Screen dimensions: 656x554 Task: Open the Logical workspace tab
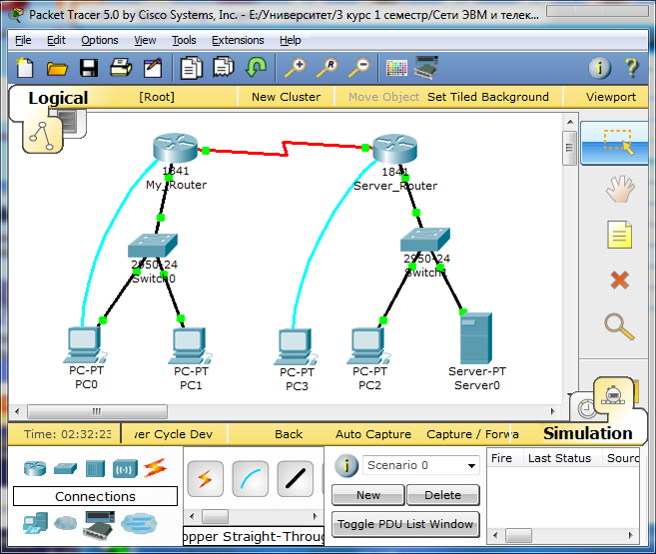point(58,98)
